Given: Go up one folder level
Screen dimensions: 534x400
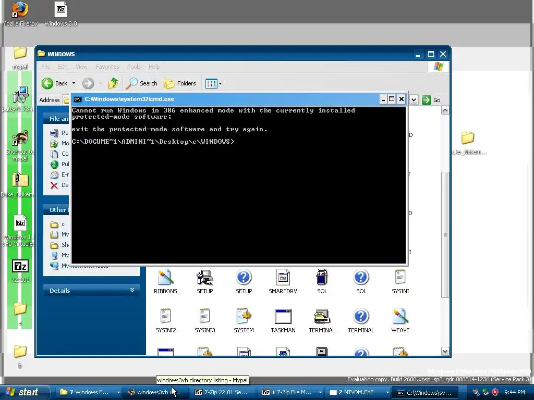Looking at the screenshot, I should point(113,83).
